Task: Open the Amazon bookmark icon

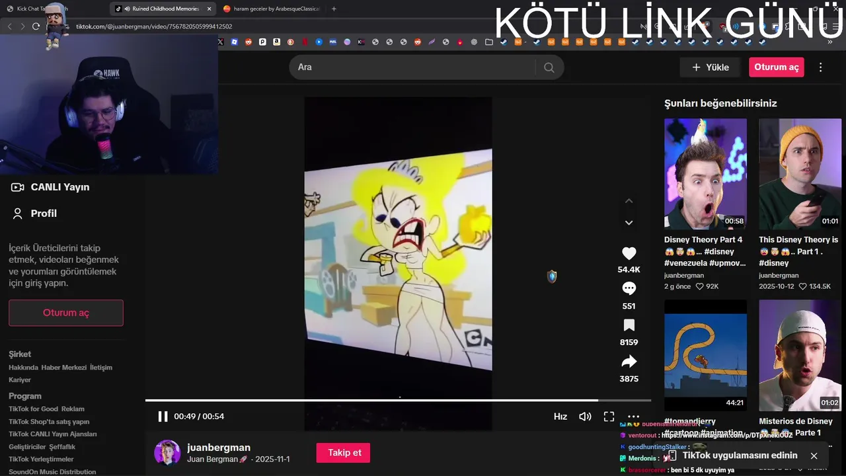Action: pyautogui.click(x=276, y=42)
